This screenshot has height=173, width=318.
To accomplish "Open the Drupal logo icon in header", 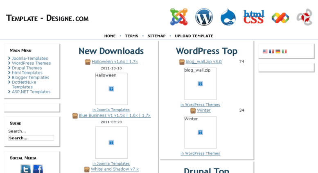I will 228,17.
